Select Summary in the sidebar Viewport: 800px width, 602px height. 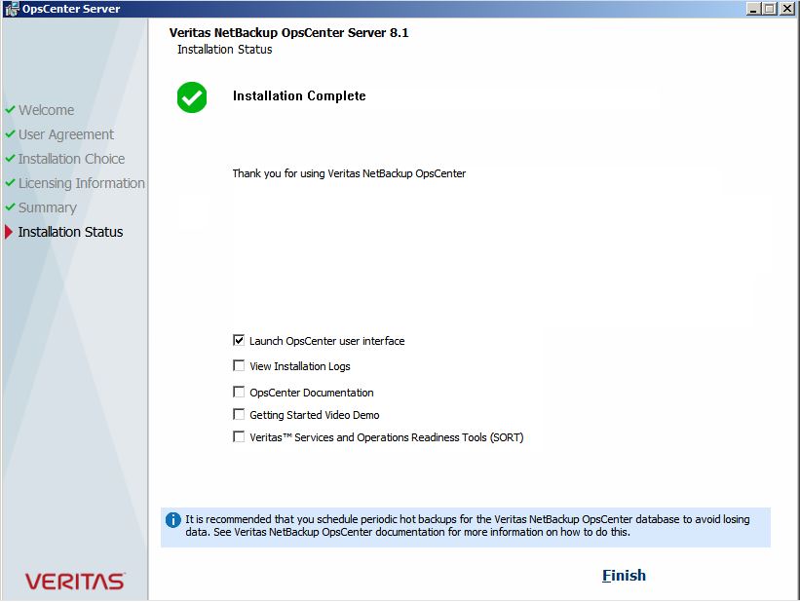(47, 207)
